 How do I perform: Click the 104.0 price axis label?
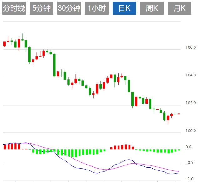pos(190,76)
